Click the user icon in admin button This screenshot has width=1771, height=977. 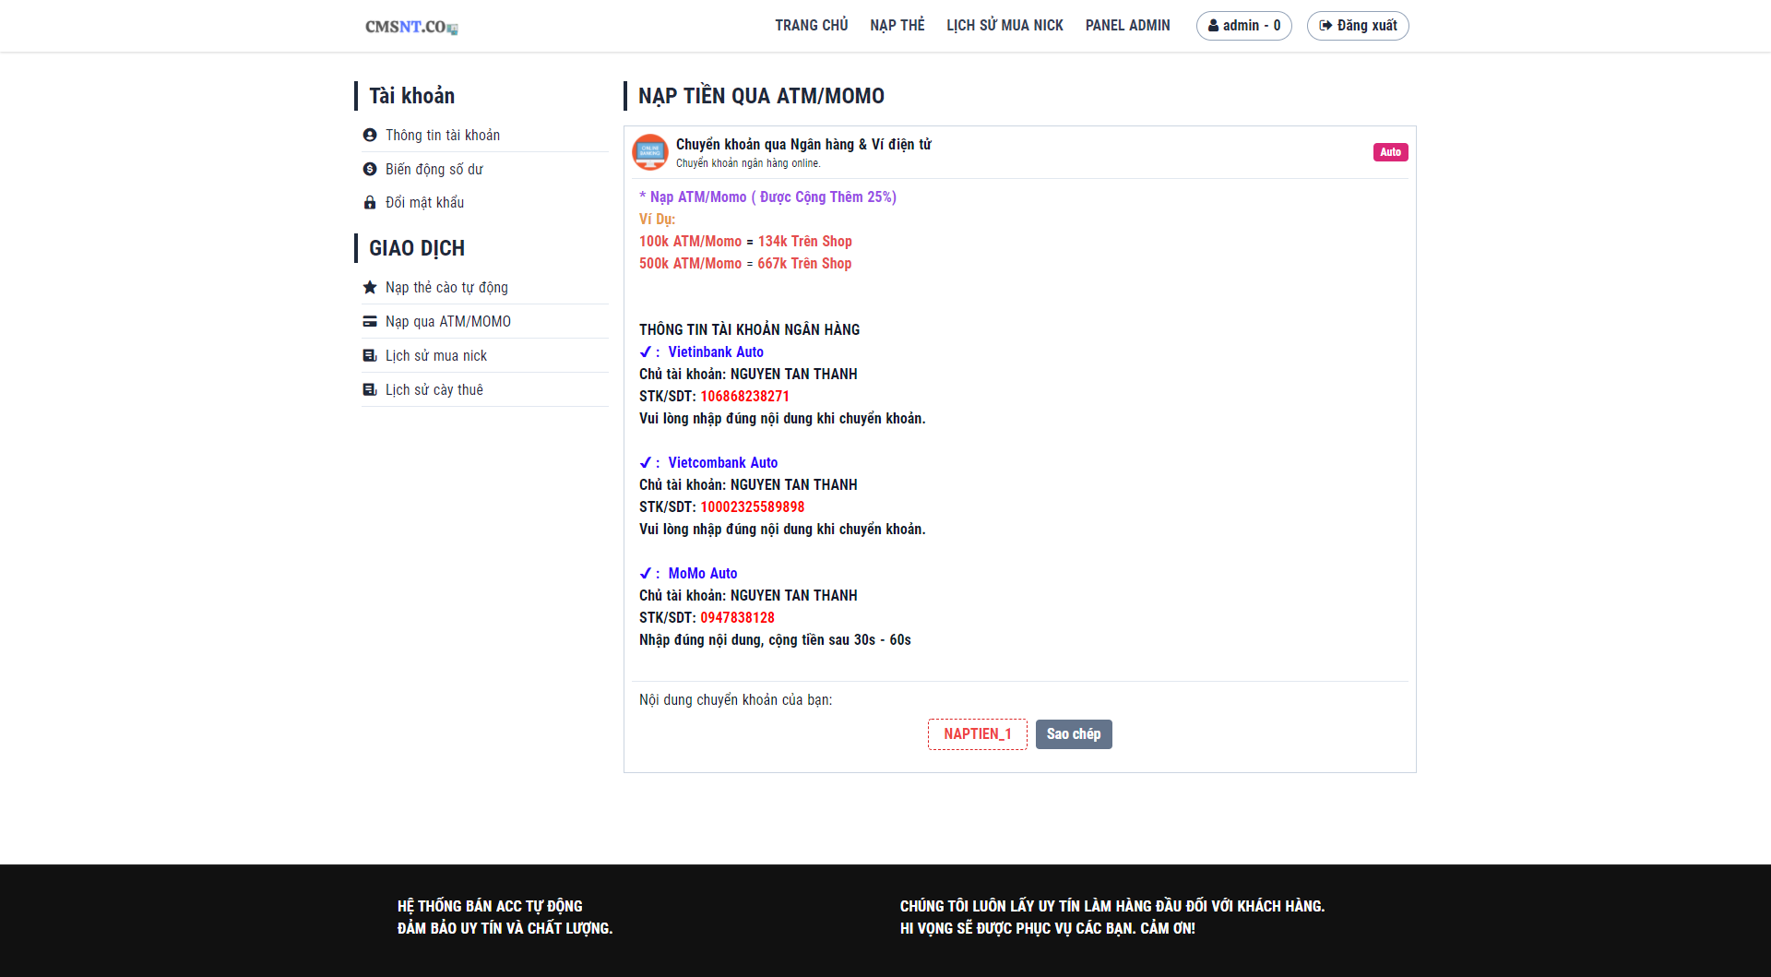tap(1213, 26)
